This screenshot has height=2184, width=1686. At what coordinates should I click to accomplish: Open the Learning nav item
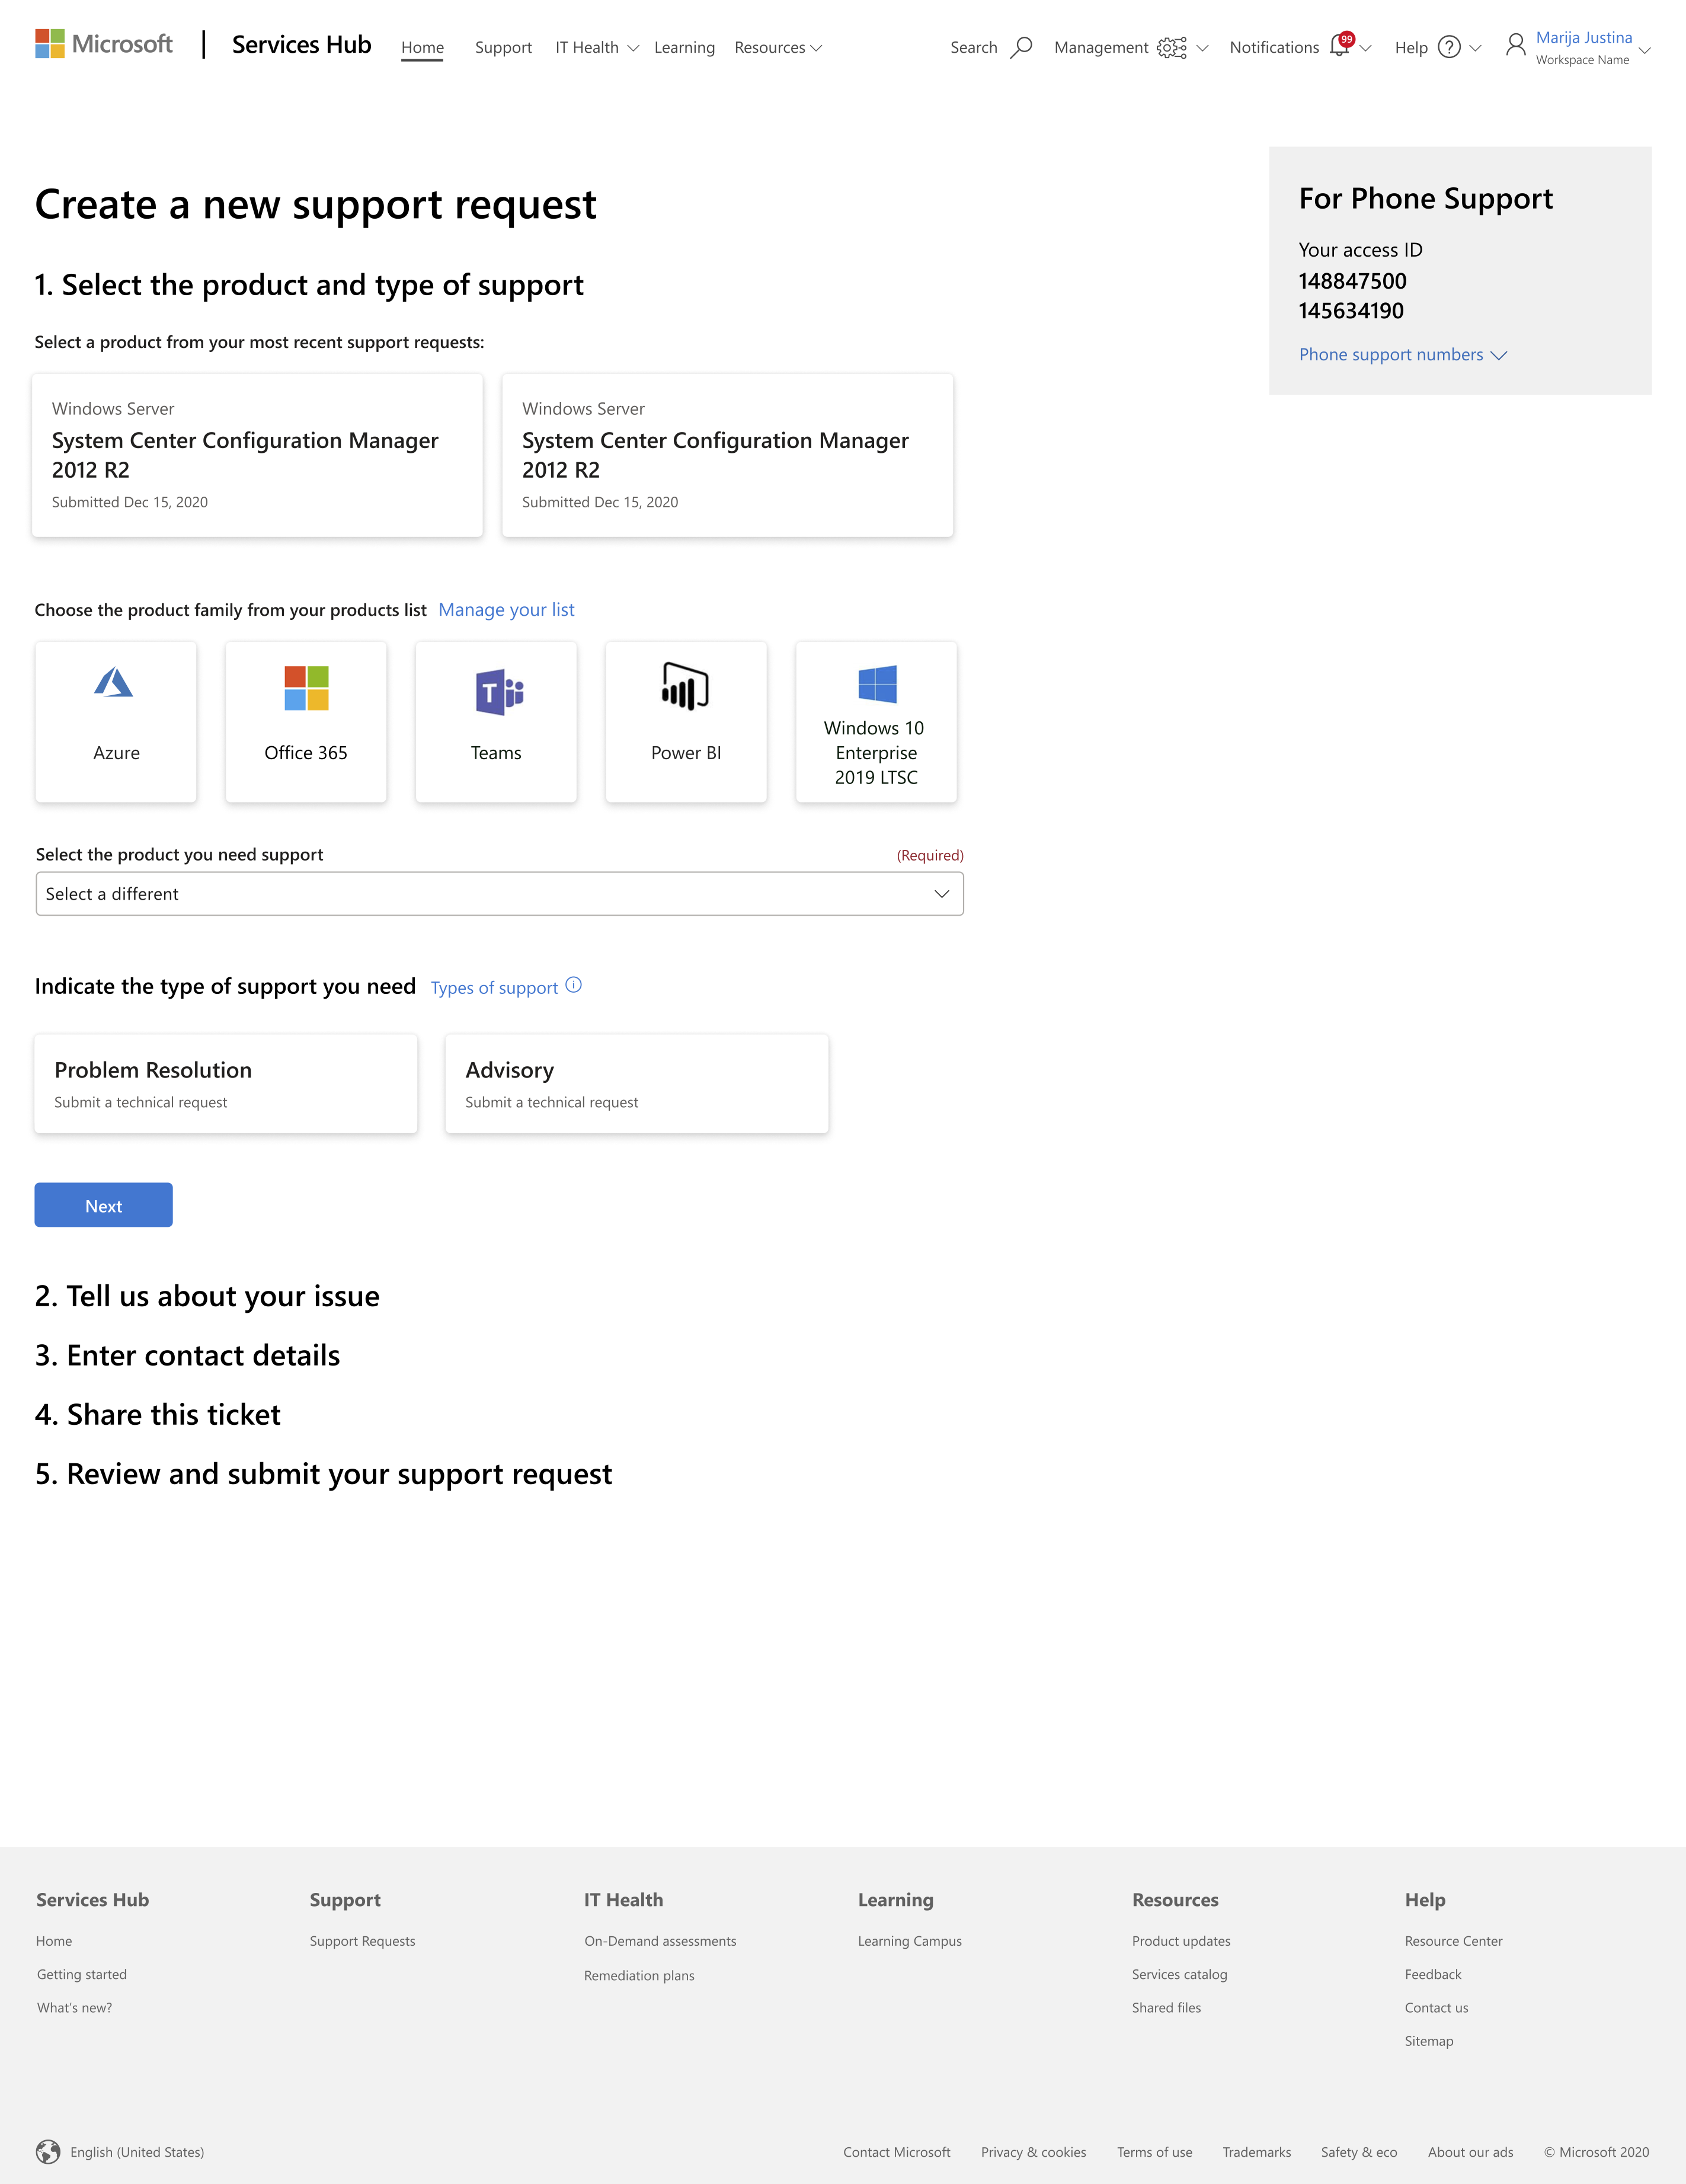(684, 48)
